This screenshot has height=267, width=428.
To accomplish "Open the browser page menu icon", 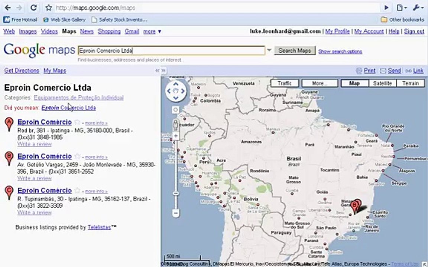I will [x=401, y=8].
